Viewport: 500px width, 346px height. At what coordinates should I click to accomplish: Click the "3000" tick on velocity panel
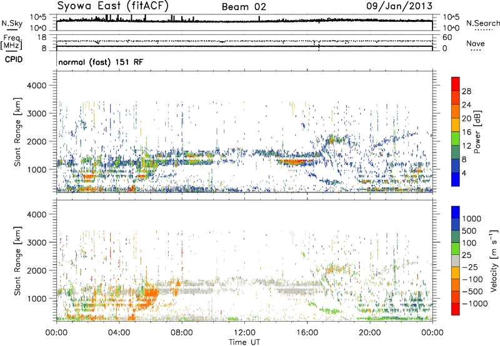click(37, 242)
